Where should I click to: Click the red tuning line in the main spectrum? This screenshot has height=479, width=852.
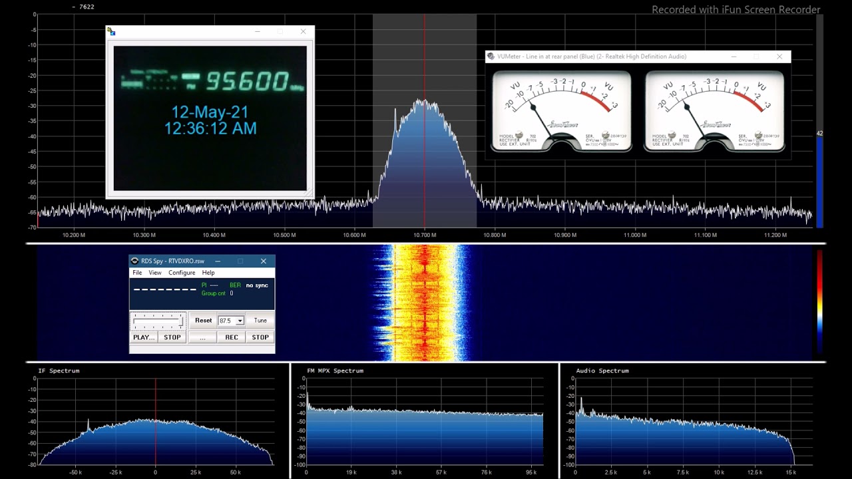425,120
